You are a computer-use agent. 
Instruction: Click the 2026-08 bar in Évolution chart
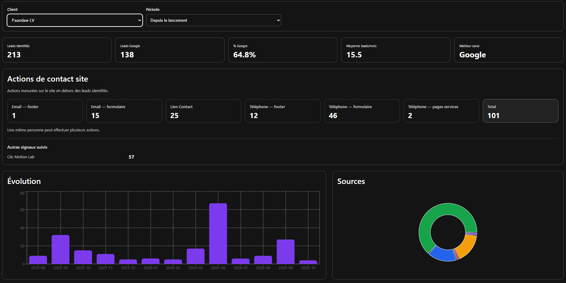[263, 260]
